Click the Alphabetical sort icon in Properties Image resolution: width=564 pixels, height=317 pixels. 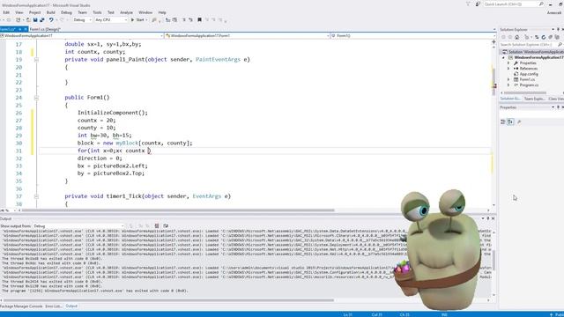click(x=510, y=122)
